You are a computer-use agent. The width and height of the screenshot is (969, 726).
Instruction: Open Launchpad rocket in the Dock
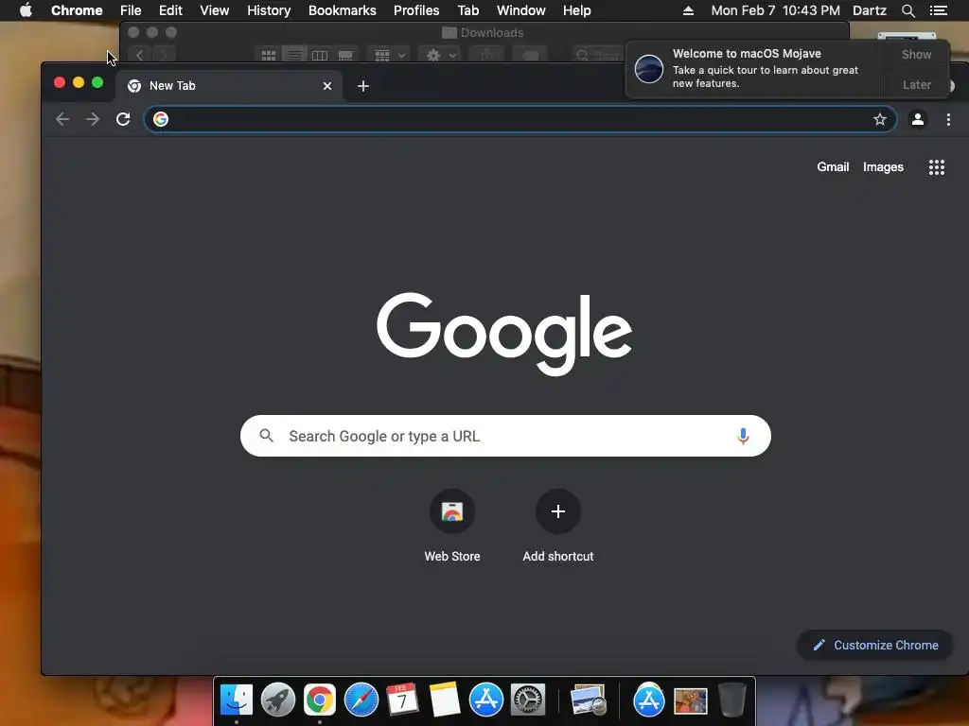pyautogui.click(x=278, y=700)
